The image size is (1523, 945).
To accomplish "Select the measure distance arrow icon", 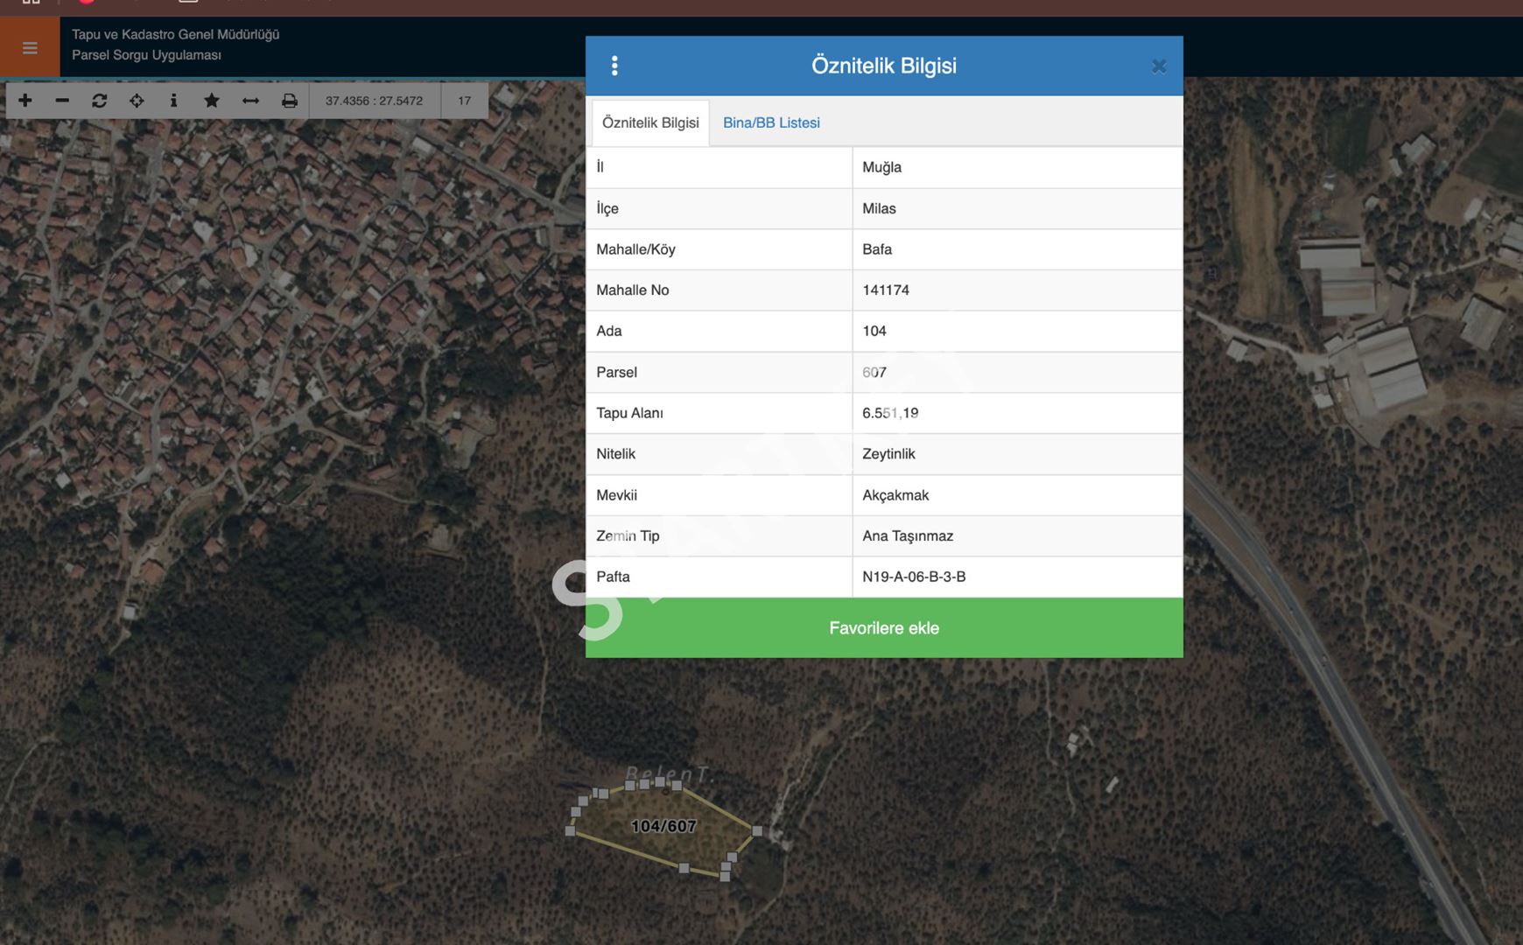I will (250, 101).
